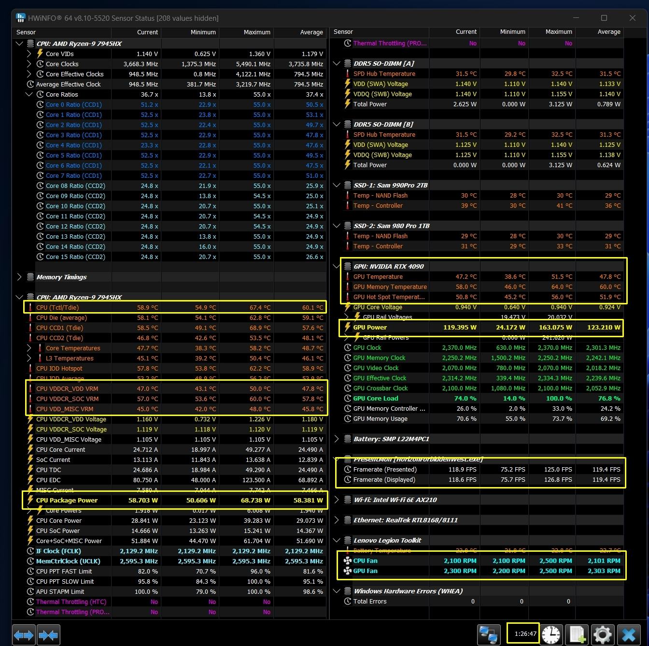Click the Average Effective Clock icon

pyautogui.click(x=30, y=85)
